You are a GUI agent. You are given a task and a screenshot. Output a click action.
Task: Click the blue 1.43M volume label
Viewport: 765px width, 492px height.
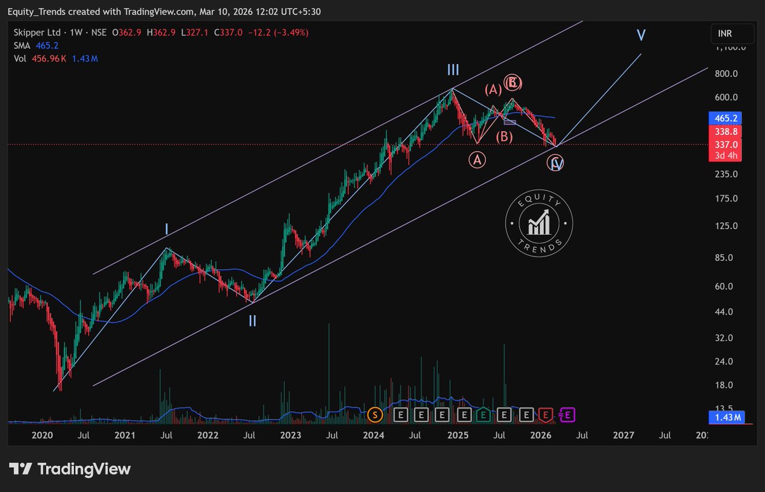point(726,418)
